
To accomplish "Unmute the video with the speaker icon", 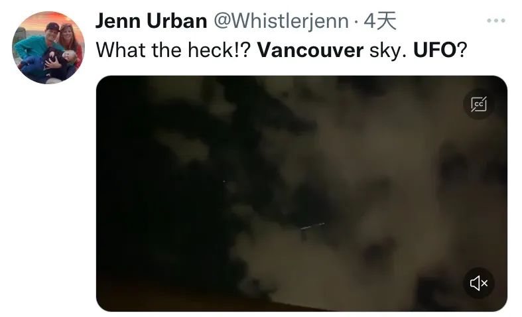I will point(479,283).
